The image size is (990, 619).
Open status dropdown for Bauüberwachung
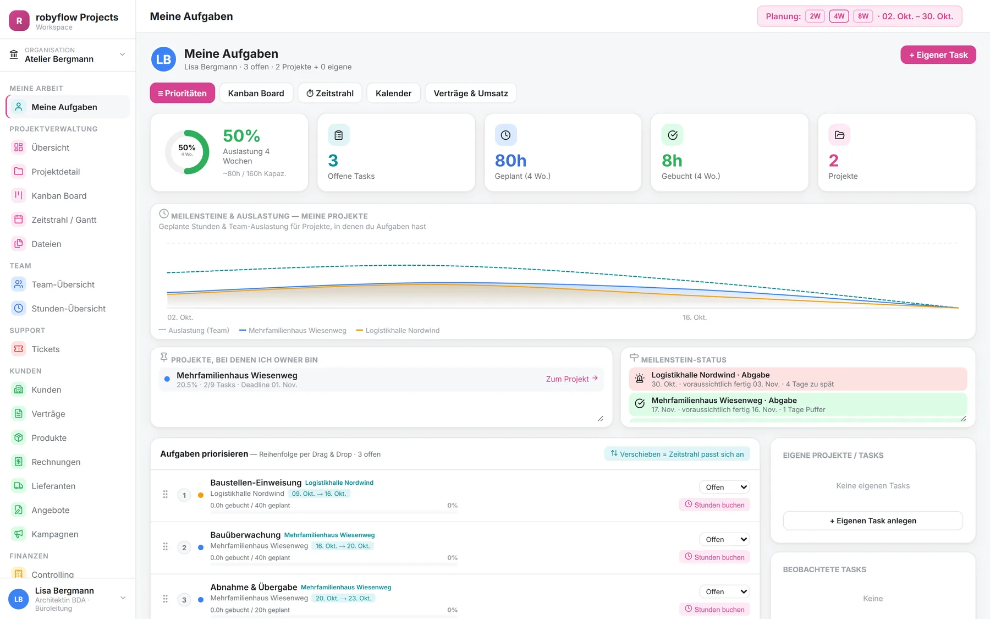pos(724,539)
